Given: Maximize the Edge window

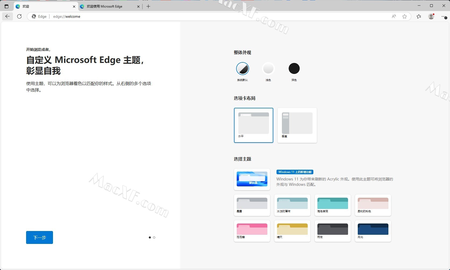Looking at the screenshot, I should [431, 6].
